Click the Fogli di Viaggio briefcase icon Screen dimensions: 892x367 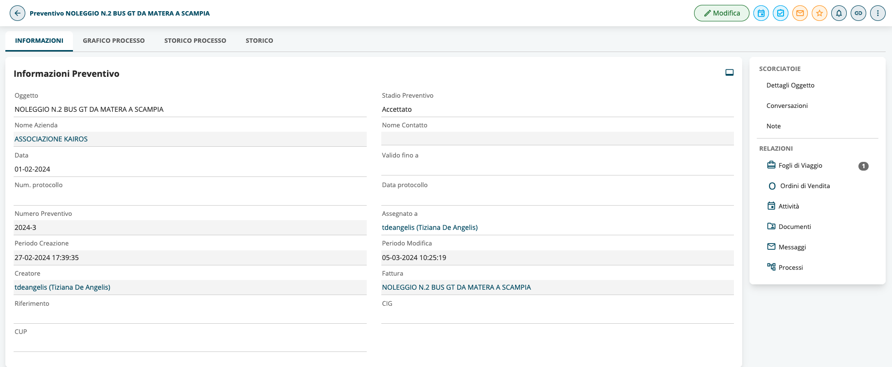coord(771,165)
